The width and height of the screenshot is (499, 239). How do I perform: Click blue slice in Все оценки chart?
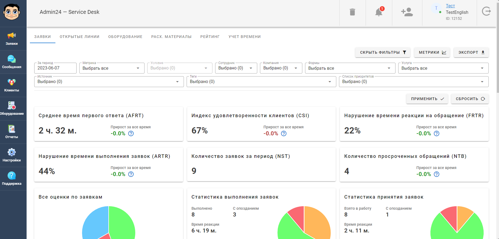[95, 222]
